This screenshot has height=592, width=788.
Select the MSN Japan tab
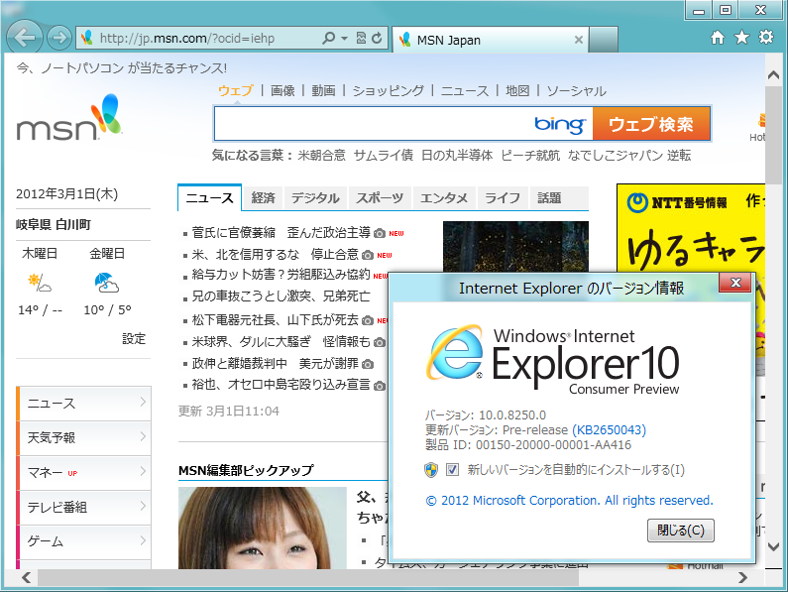click(490, 40)
